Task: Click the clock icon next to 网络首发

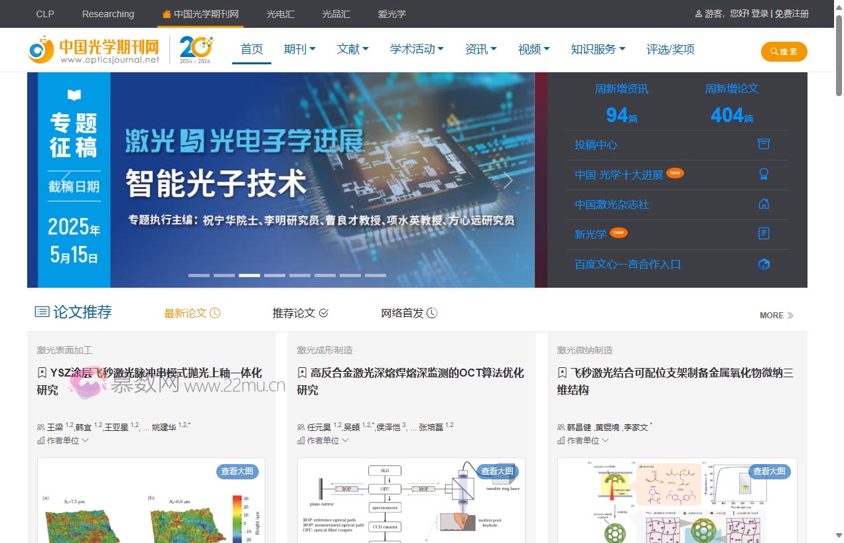Action: (432, 312)
